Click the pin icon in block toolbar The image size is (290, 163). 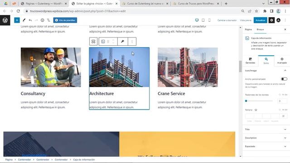[122, 41]
